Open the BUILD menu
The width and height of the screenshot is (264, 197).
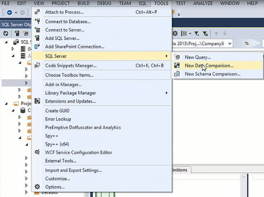click(83, 3)
